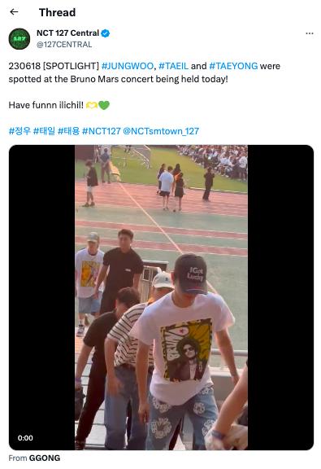
Task: Click the Thread page heading
Action: (x=57, y=12)
